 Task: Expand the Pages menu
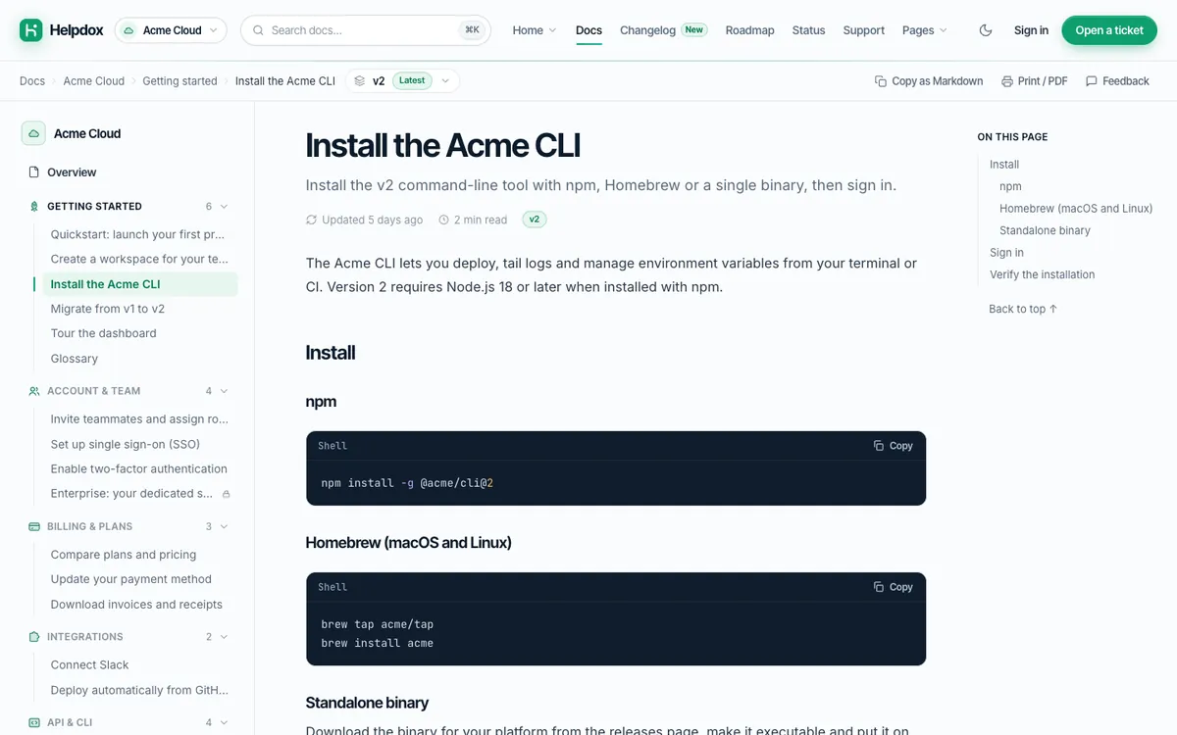pos(925,30)
